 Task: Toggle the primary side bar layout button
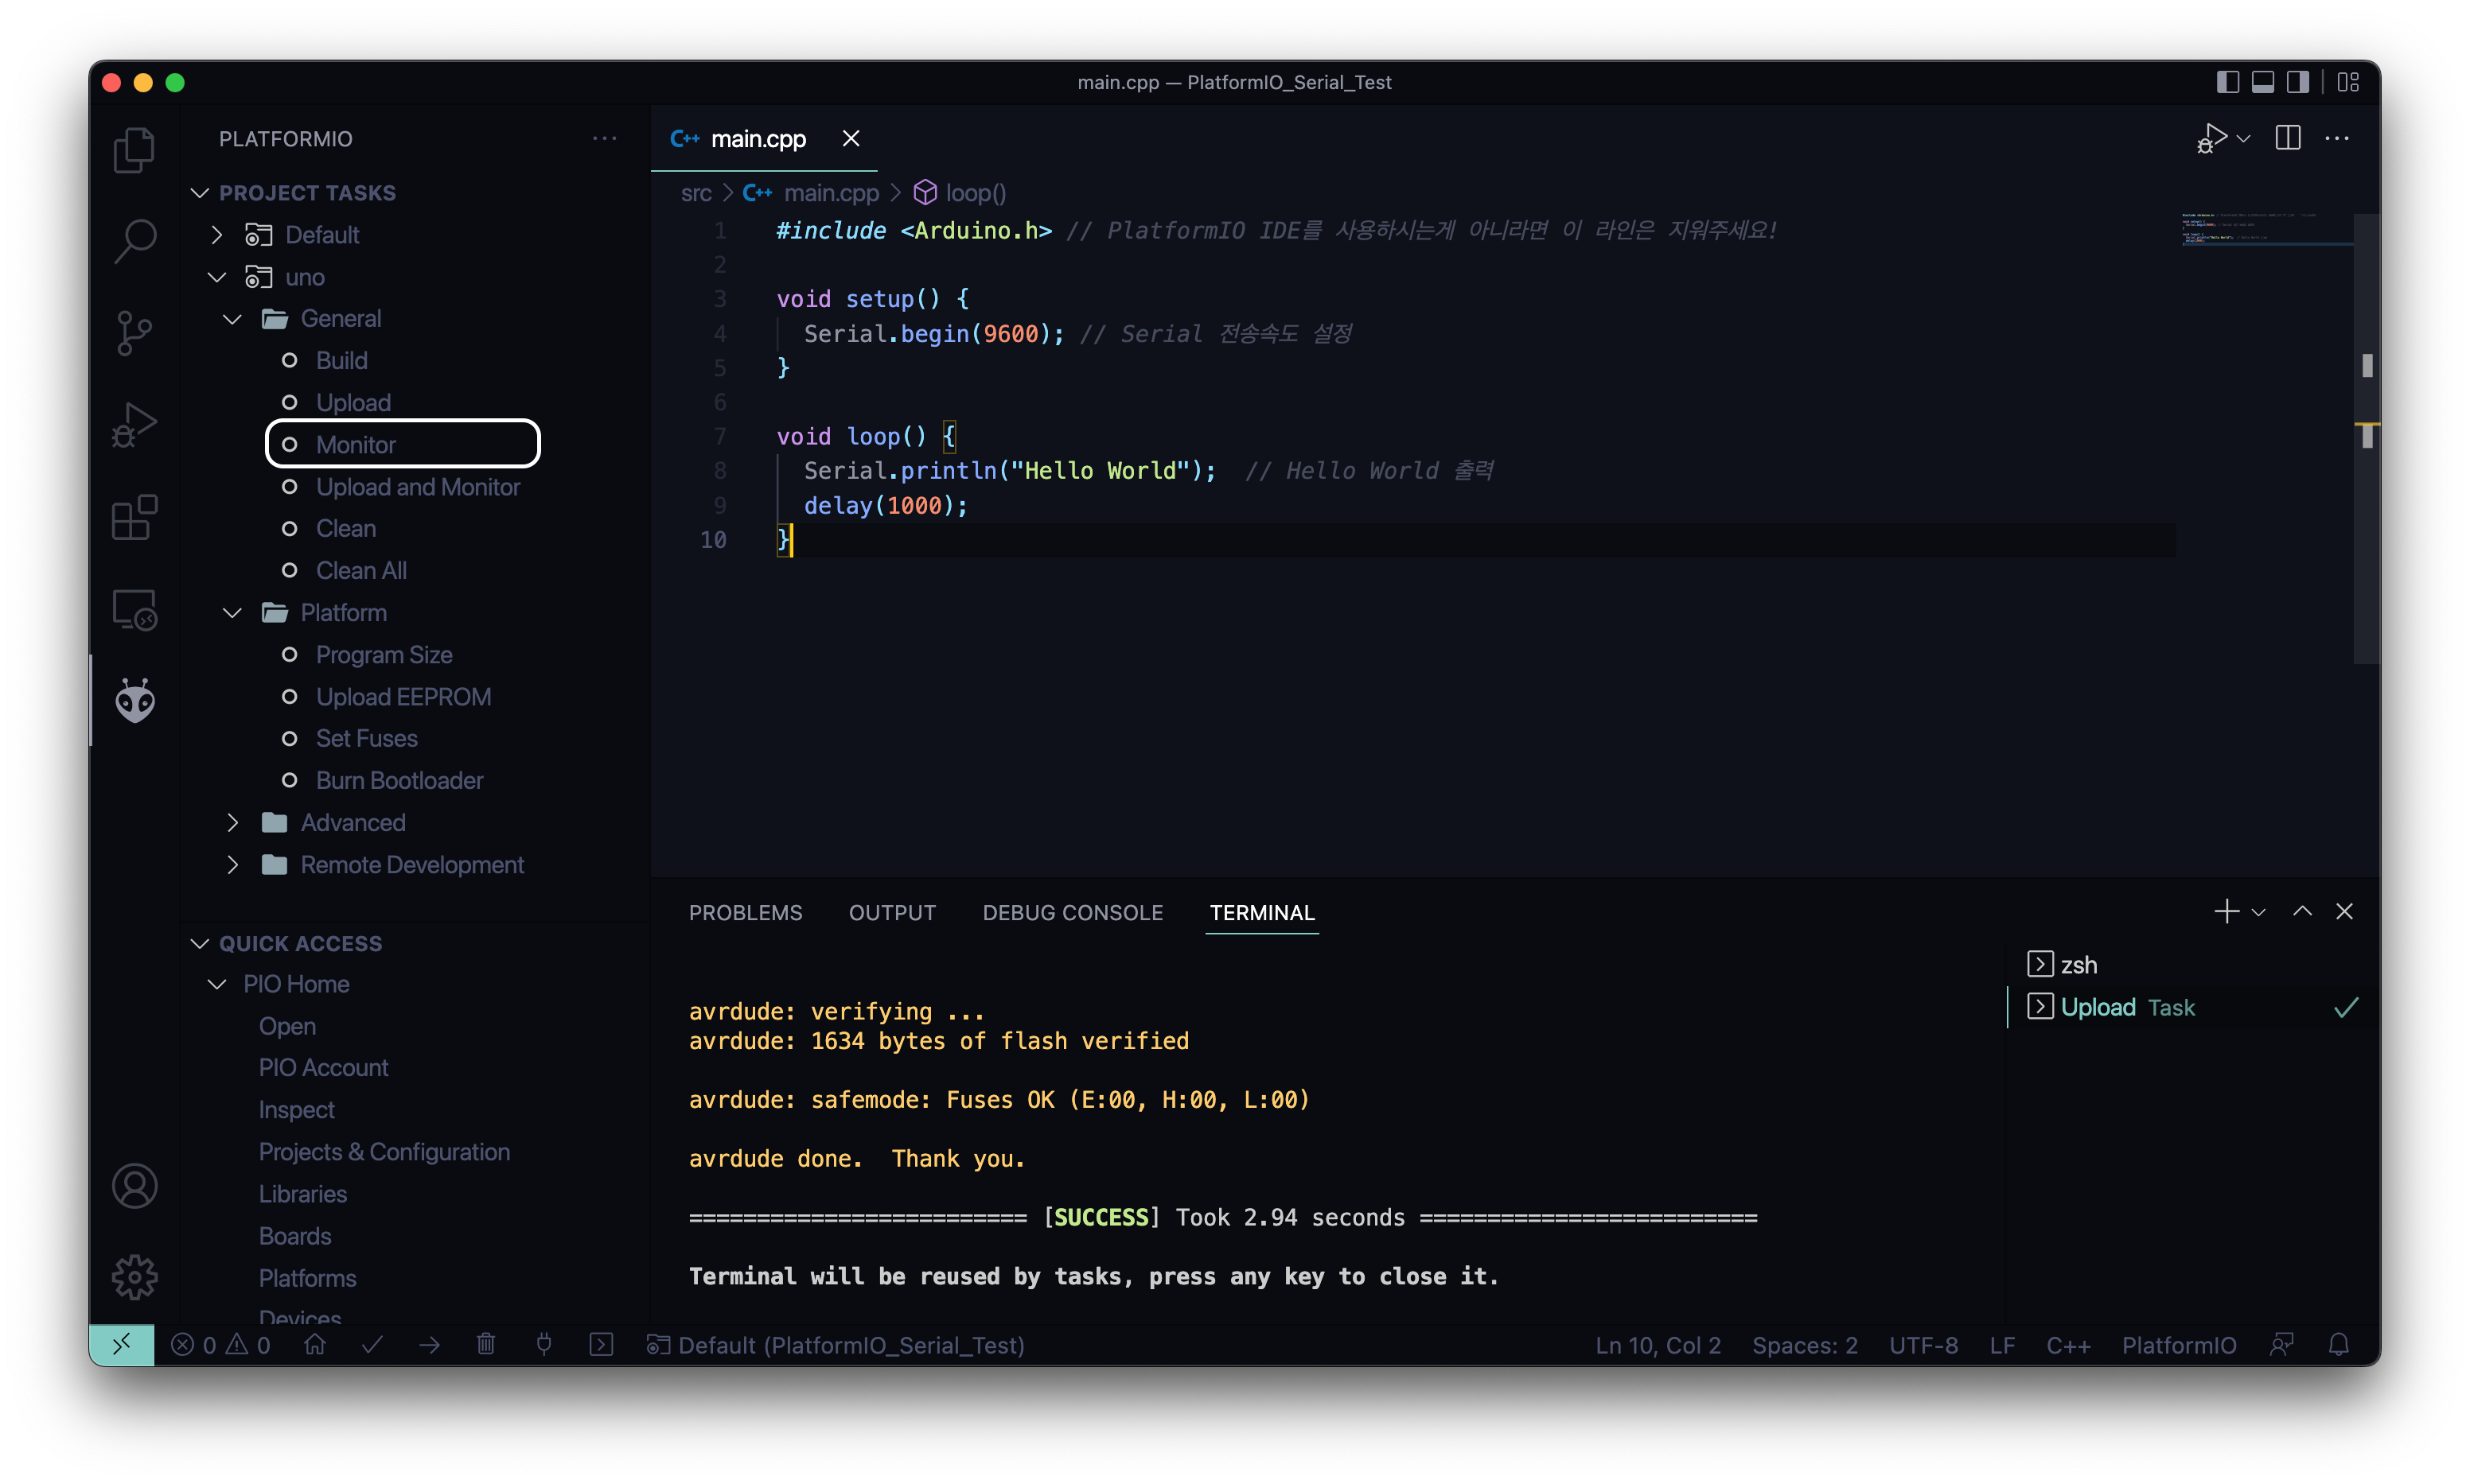pos(2227,82)
